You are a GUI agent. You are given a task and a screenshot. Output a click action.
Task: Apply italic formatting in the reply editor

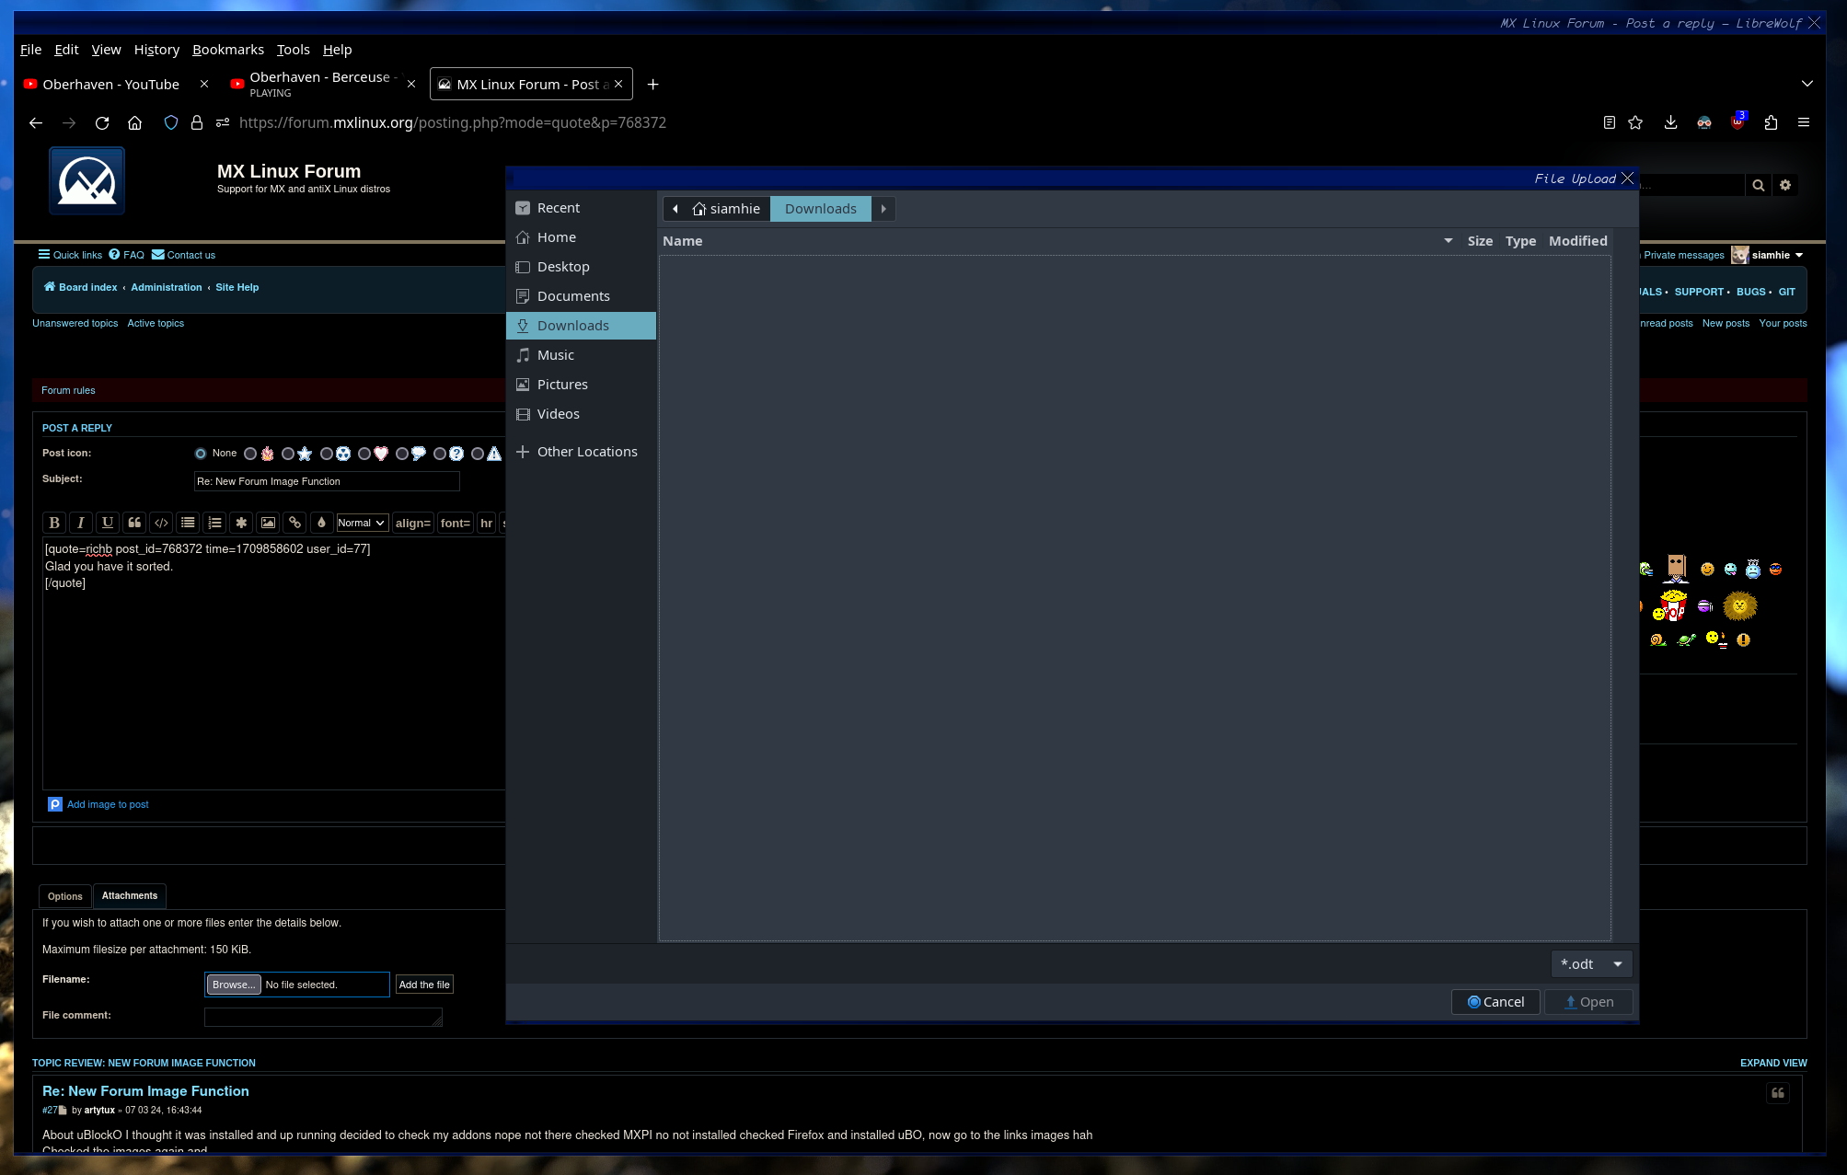coord(81,523)
